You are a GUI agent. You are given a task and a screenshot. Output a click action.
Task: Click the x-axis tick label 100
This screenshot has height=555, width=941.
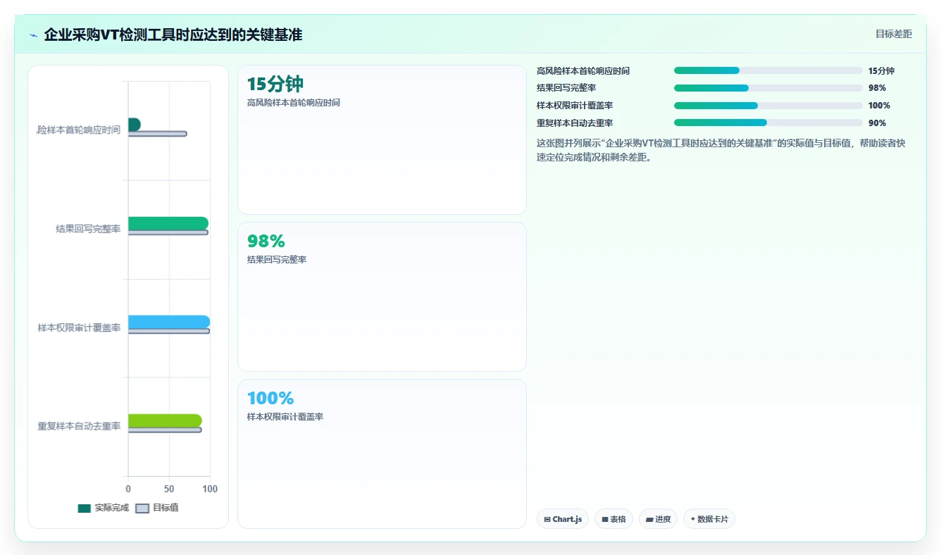[x=209, y=489]
